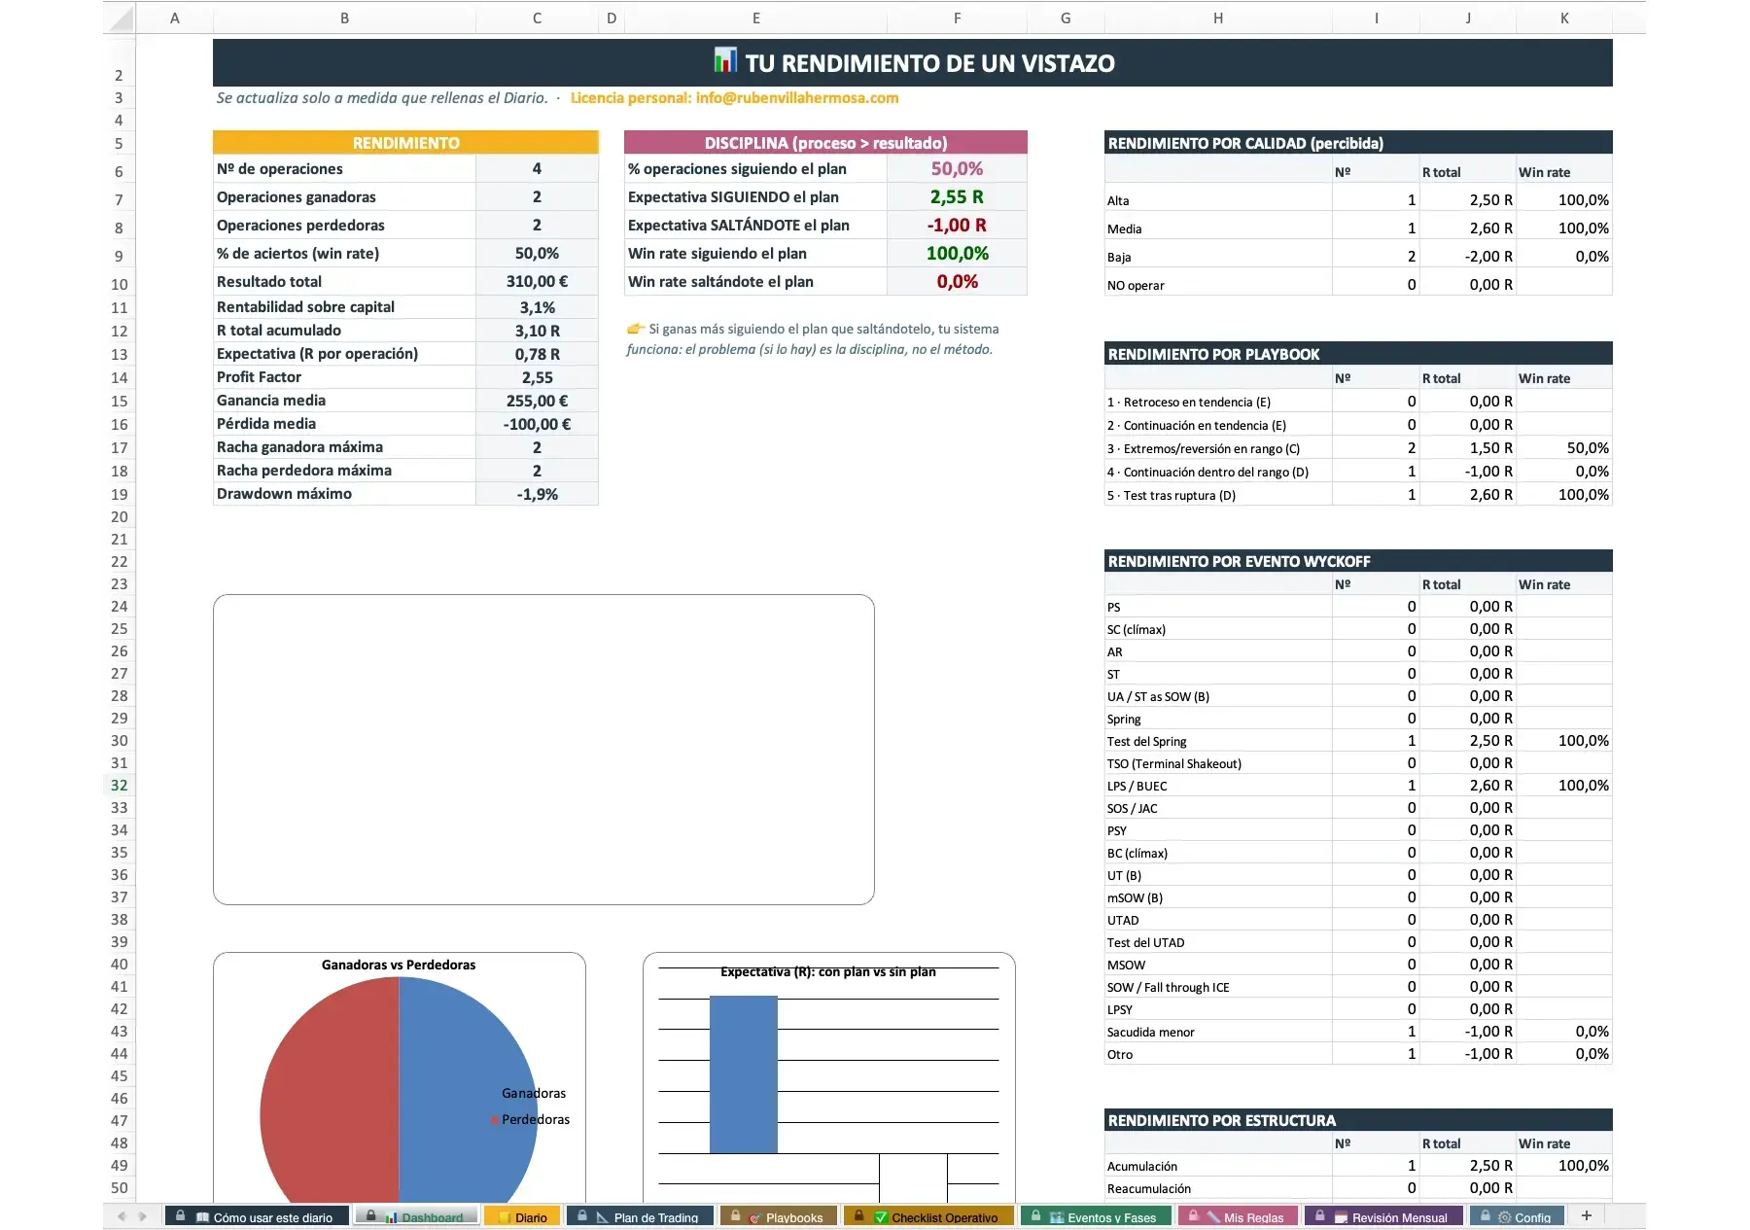Select row 32 header
Screen dimensions: 1750x1230
pos(119,785)
